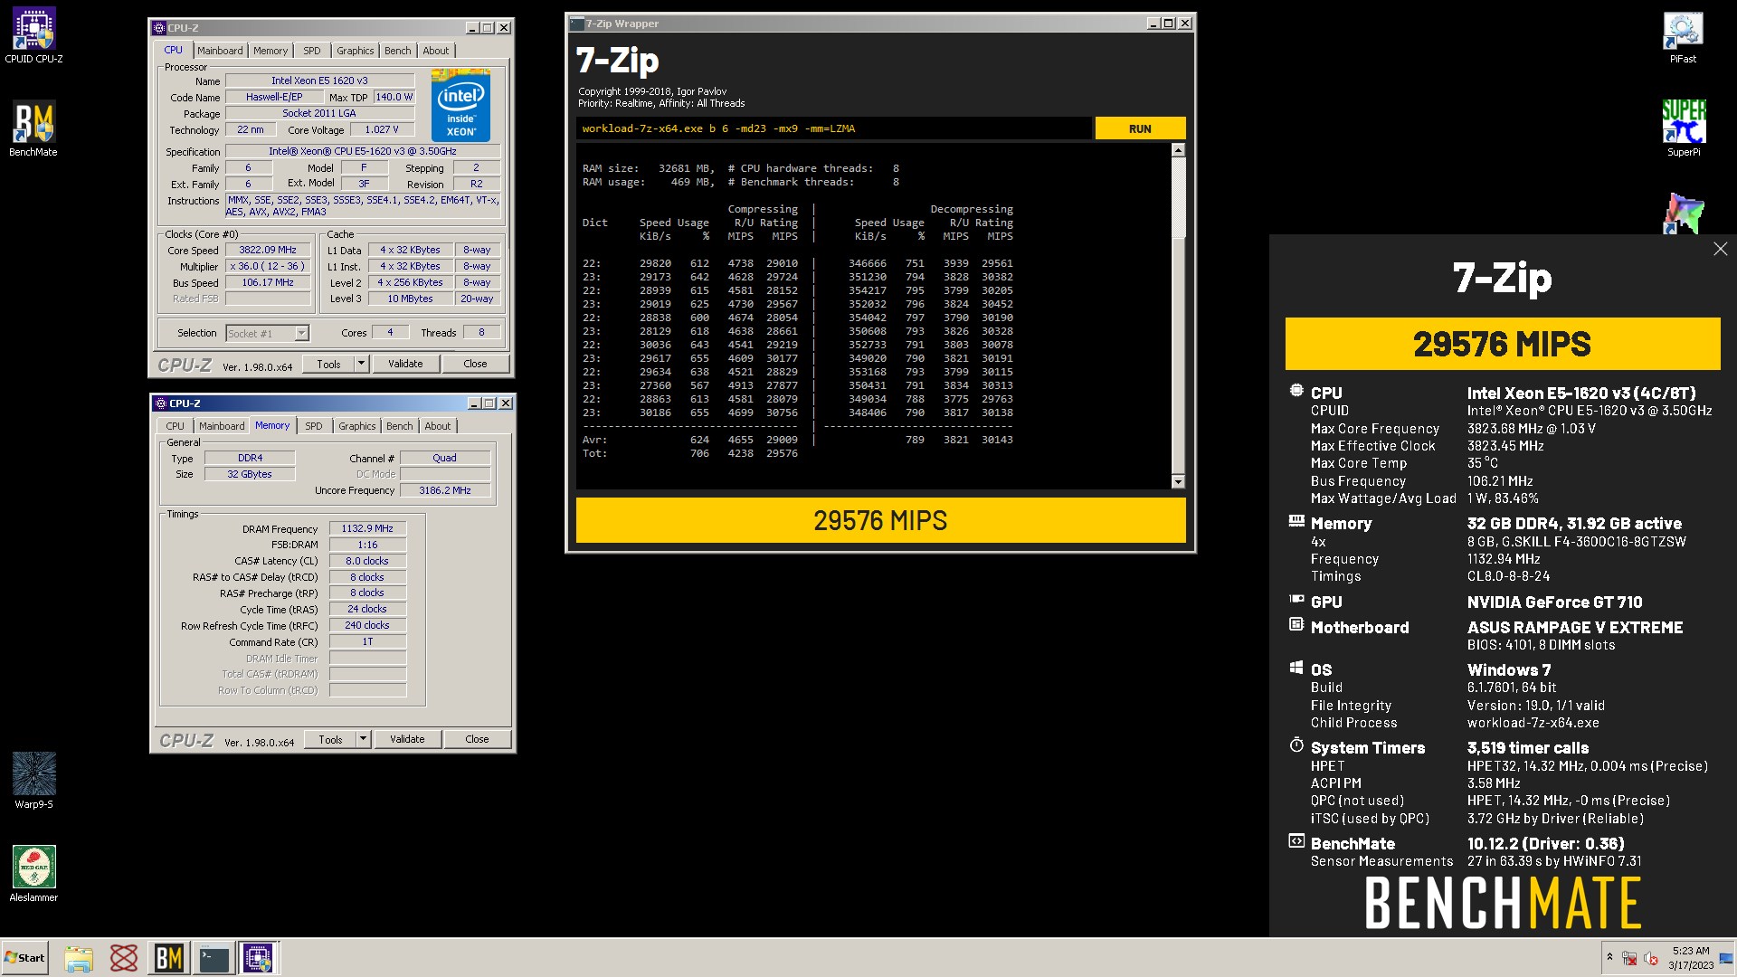Click the Uncore Frequency value 3186.2 MHz

click(444, 490)
